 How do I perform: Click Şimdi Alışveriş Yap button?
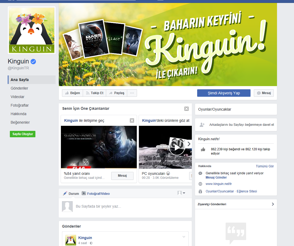(224, 93)
